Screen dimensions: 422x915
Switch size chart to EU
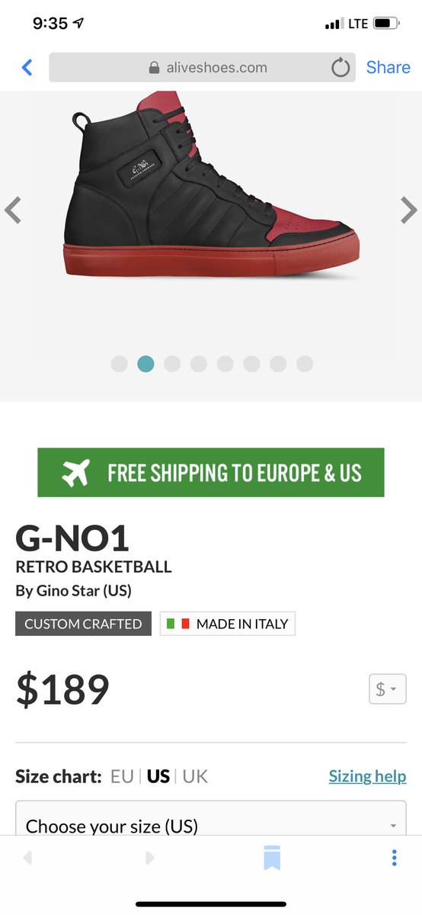122,776
